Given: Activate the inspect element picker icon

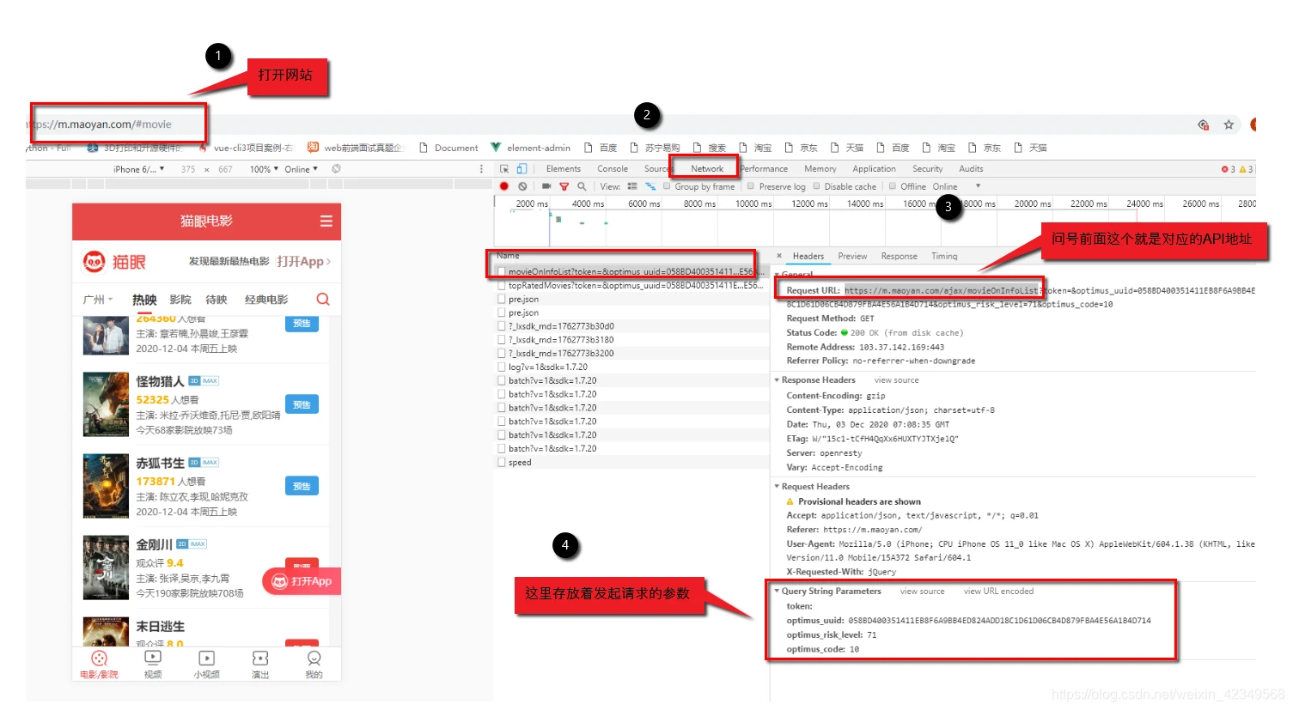Looking at the screenshot, I should (x=504, y=169).
